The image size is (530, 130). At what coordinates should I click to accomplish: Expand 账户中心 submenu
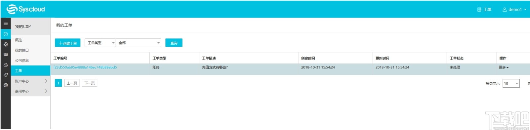click(30, 81)
